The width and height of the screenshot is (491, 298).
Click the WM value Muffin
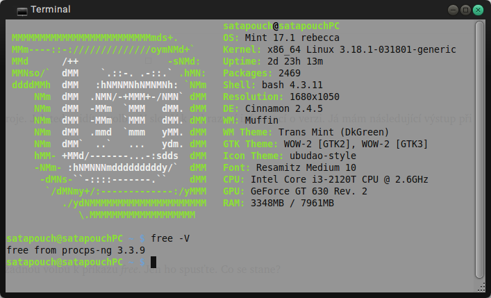262,120
